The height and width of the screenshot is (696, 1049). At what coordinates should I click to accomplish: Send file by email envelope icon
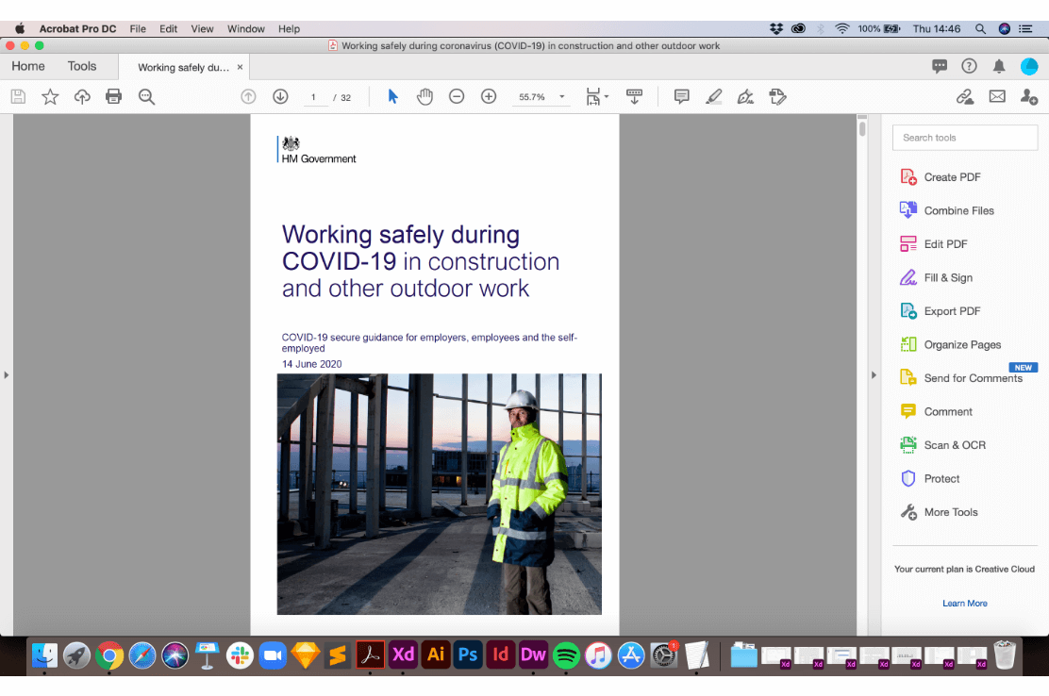pos(997,96)
